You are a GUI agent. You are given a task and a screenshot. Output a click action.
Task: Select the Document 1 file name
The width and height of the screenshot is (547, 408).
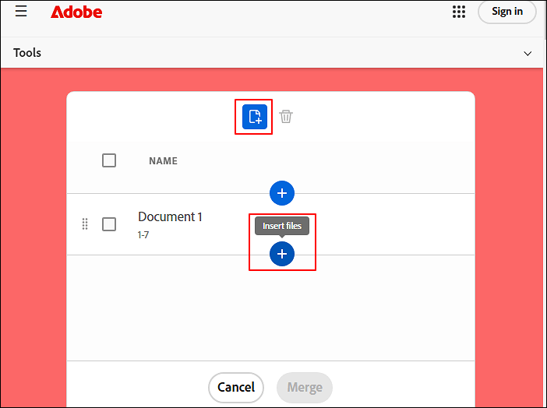170,217
